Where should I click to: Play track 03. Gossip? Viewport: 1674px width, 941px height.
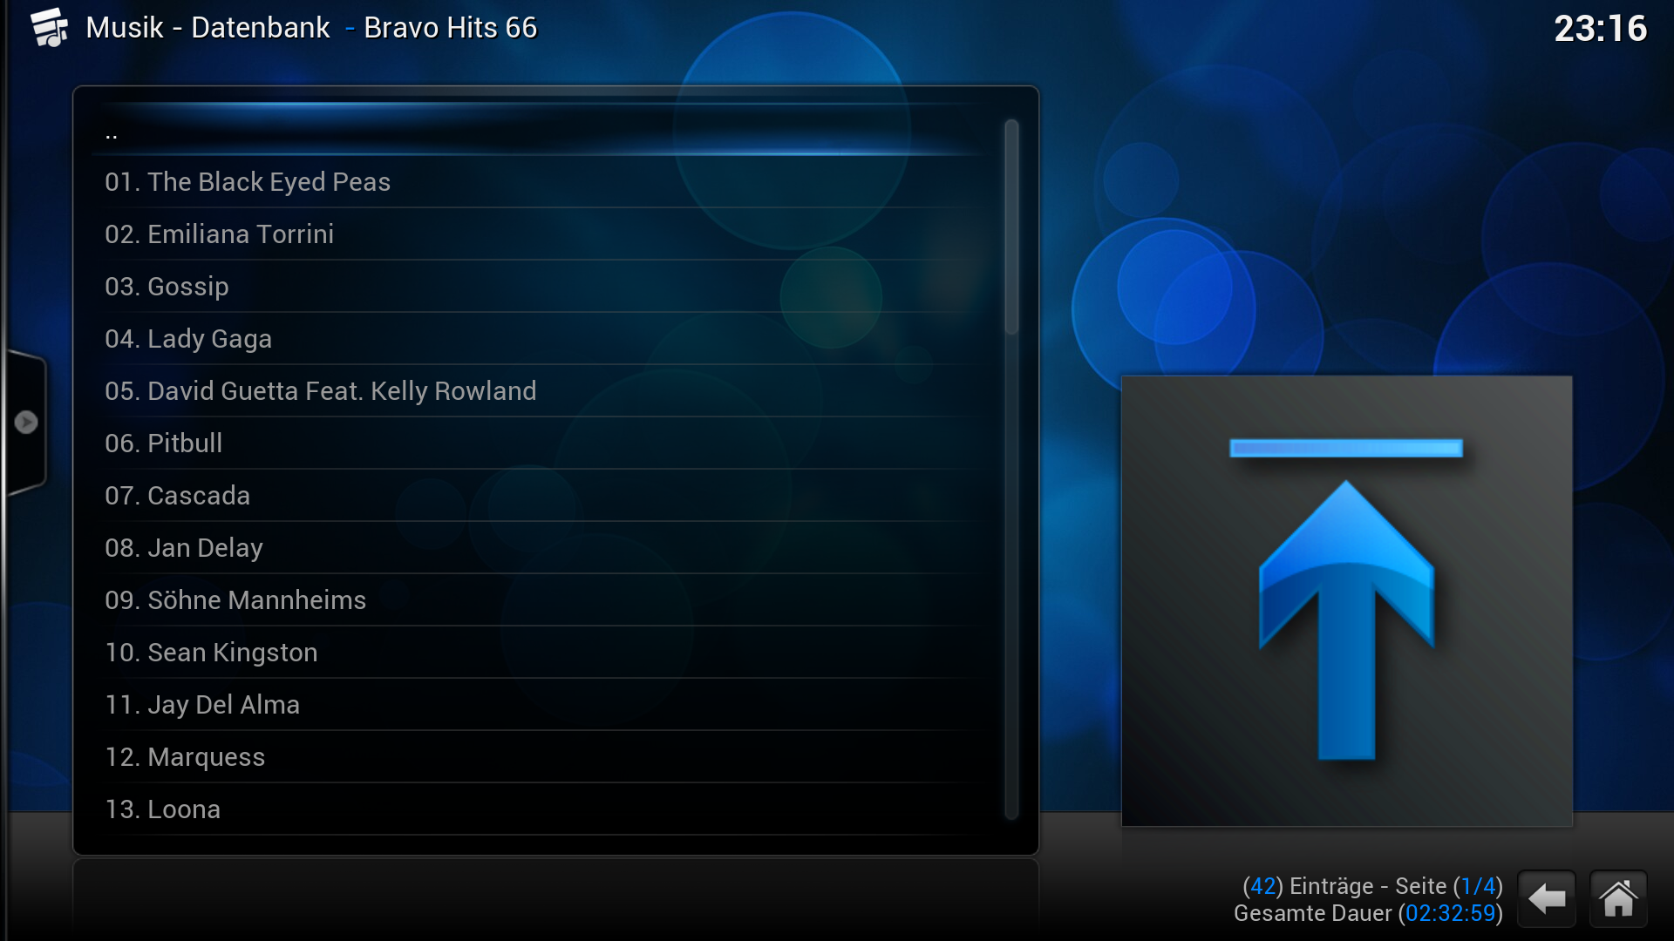pos(541,287)
